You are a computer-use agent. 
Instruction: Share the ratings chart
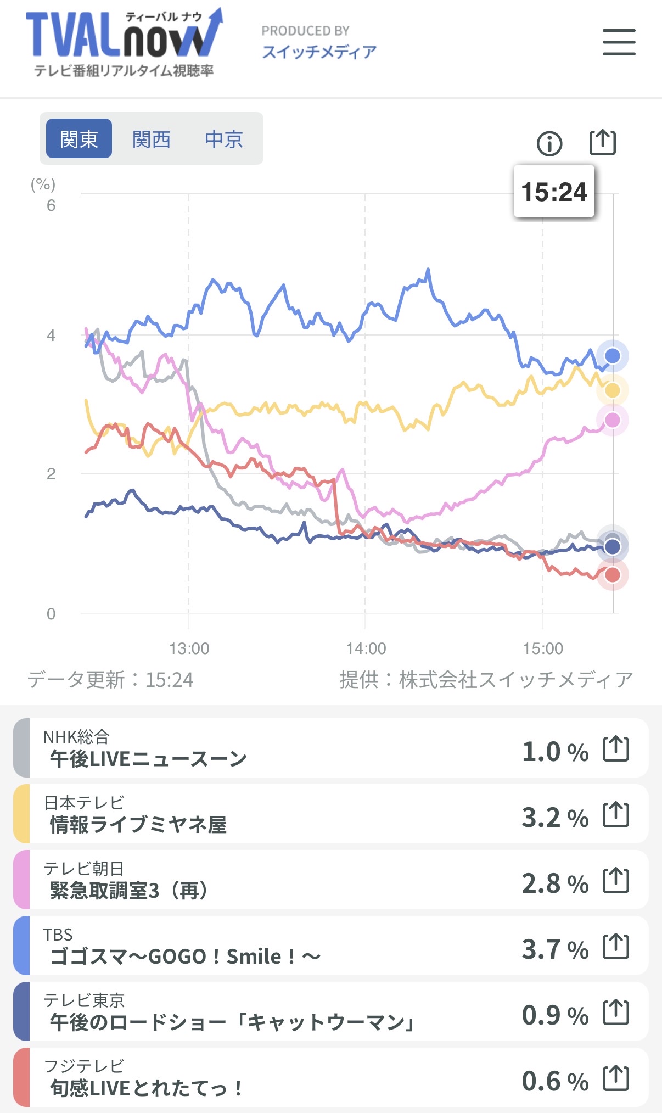pos(602,143)
